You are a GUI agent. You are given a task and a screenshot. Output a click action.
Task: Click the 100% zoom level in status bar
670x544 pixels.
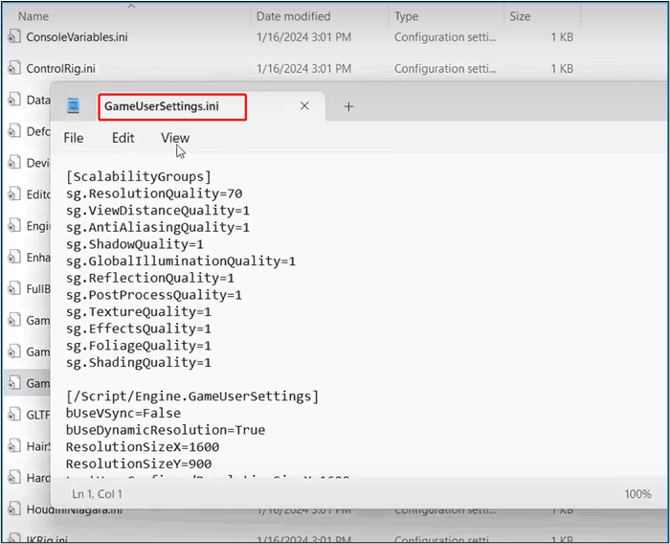(637, 494)
